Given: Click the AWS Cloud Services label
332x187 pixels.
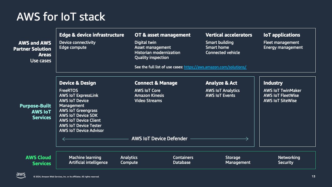Looking at the screenshot, I should 38,161.
